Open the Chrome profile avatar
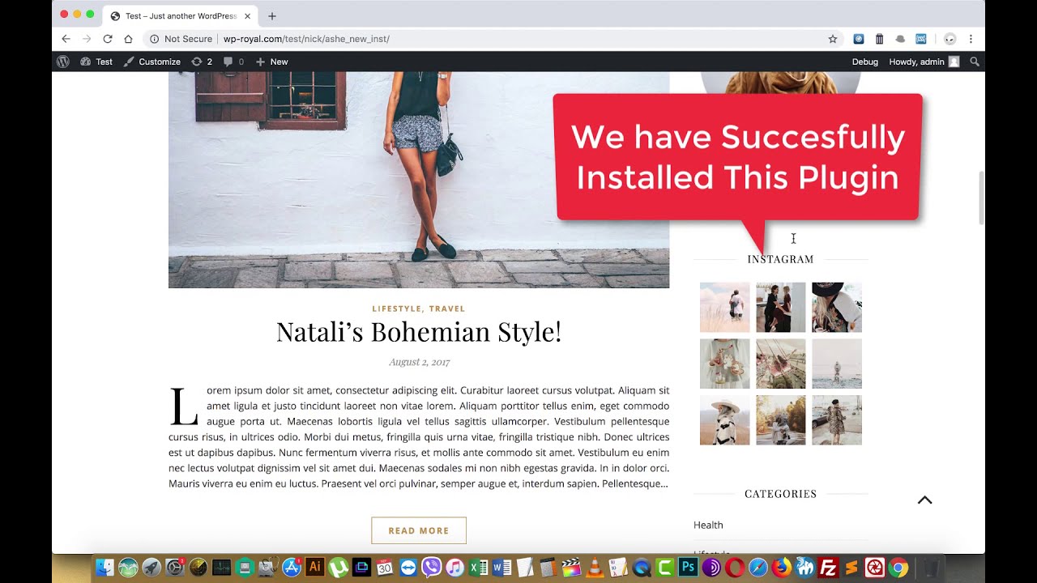Image resolution: width=1037 pixels, height=583 pixels. point(950,39)
